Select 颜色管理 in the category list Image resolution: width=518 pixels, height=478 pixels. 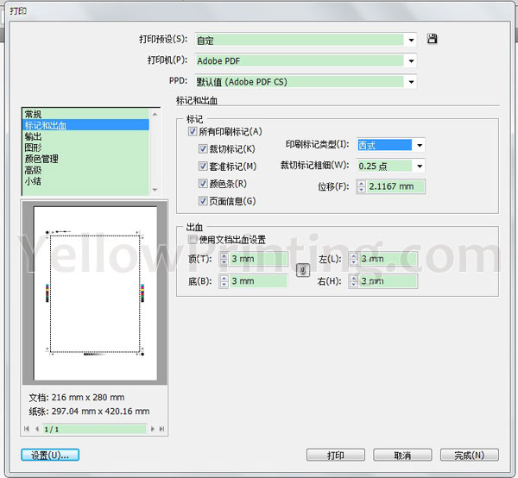(x=85, y=159)
